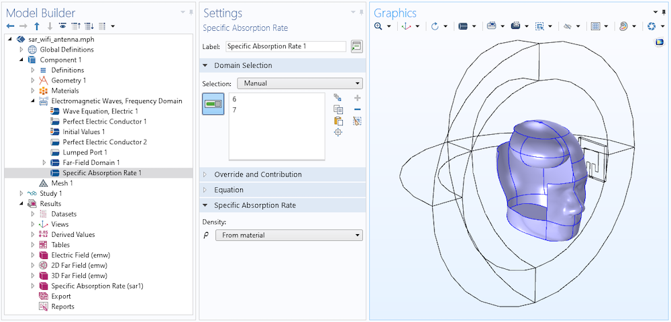Image resolution: width=671 pixels, height=322 pixels.
Task: Select the Derived Values node
Action: pos(73,234)
